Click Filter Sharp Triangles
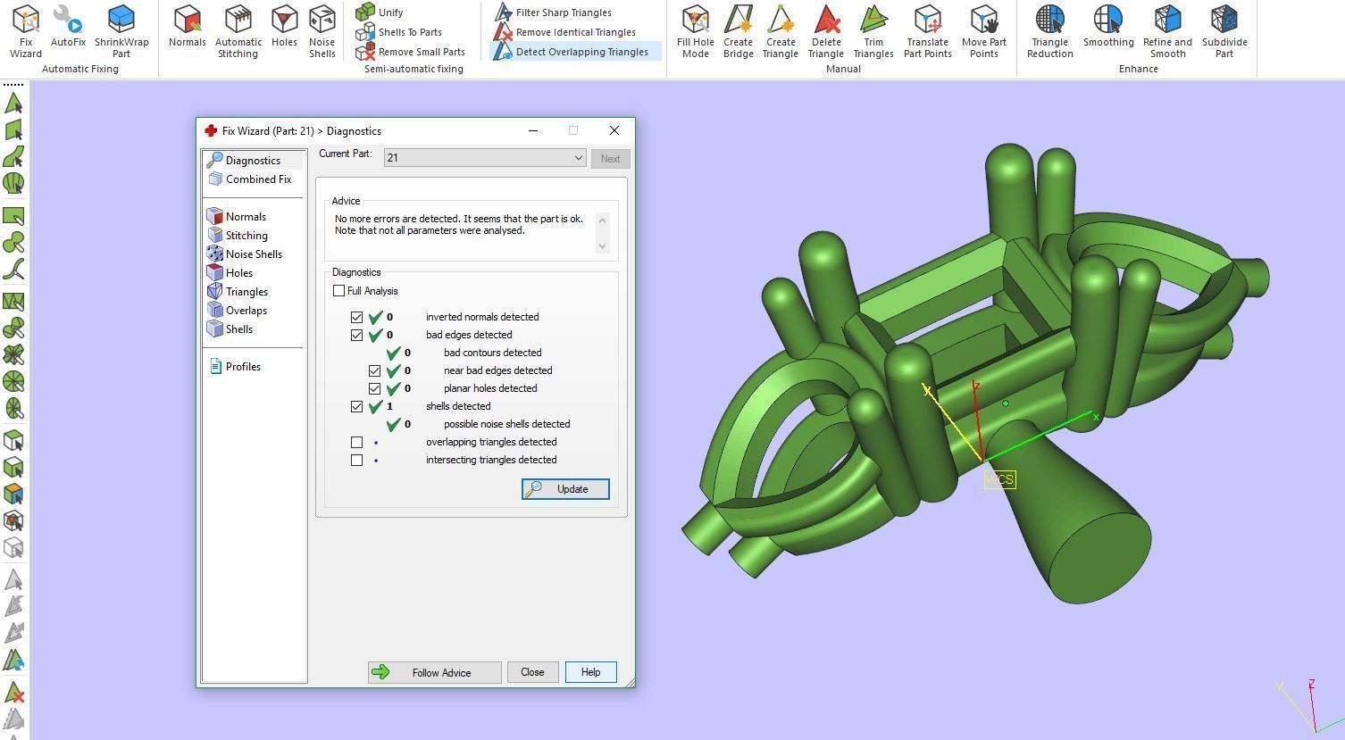This screenshot has height=740, width=1345. click(x=553, y=12)
